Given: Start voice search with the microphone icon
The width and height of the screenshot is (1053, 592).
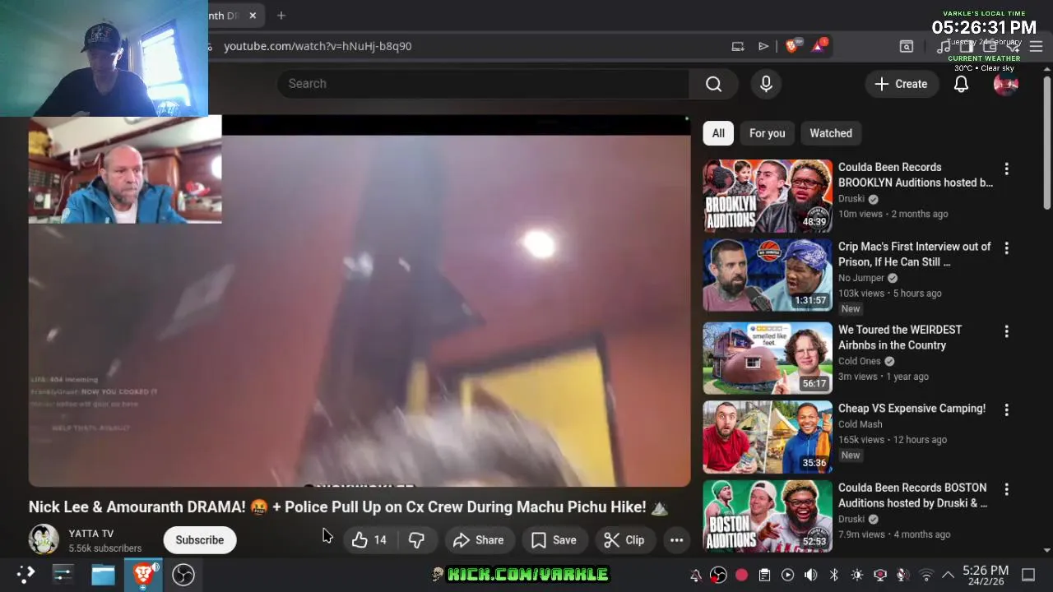Looking at the screenshot, I should pyautogui.click(x=766, y=84).
